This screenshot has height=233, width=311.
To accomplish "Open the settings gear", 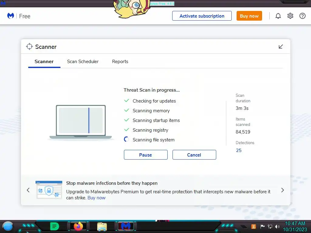I will [x=290, y=16].
